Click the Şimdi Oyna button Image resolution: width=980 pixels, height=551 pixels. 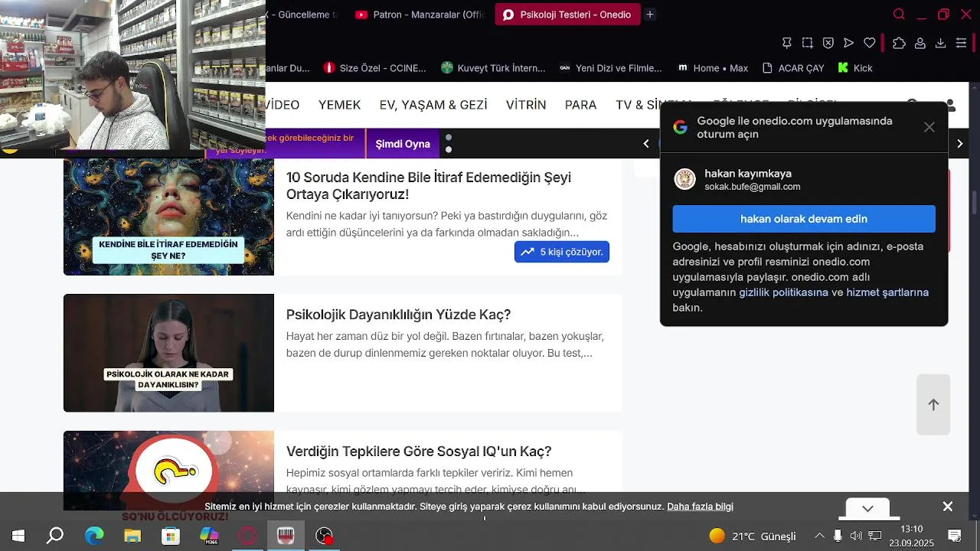coord(403,144)
